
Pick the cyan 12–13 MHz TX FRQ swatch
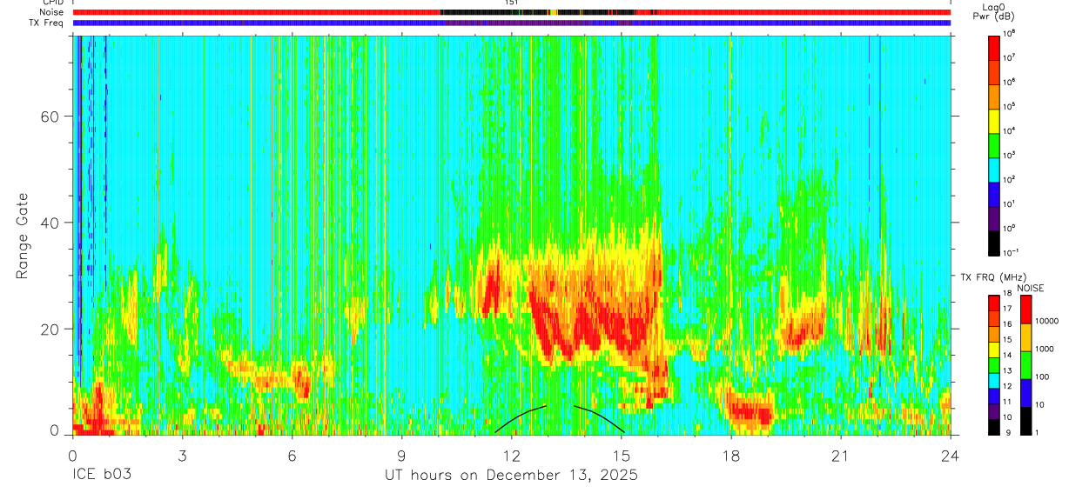994,380
